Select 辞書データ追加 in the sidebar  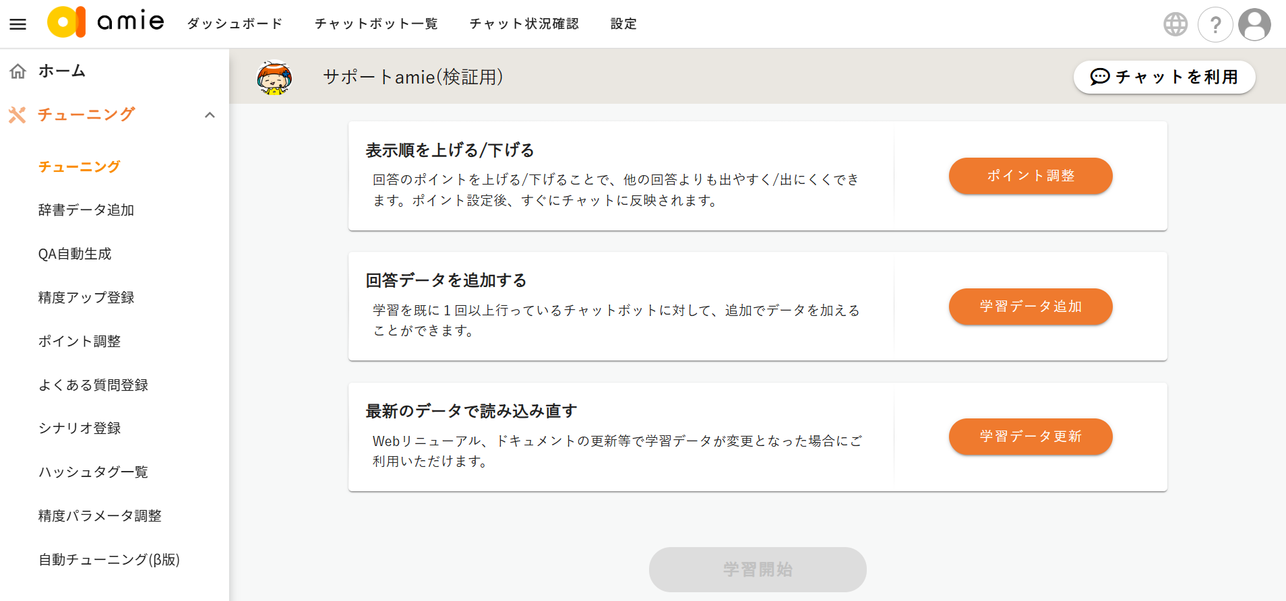86,210
